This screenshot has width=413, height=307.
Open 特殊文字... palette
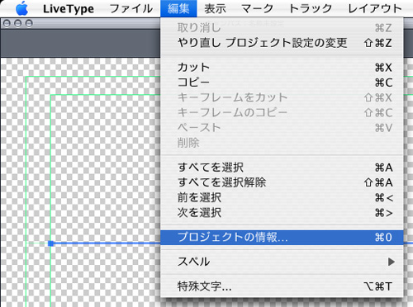282,286
